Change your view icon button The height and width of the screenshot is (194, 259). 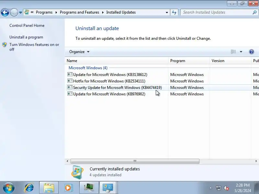coord(233,52)
